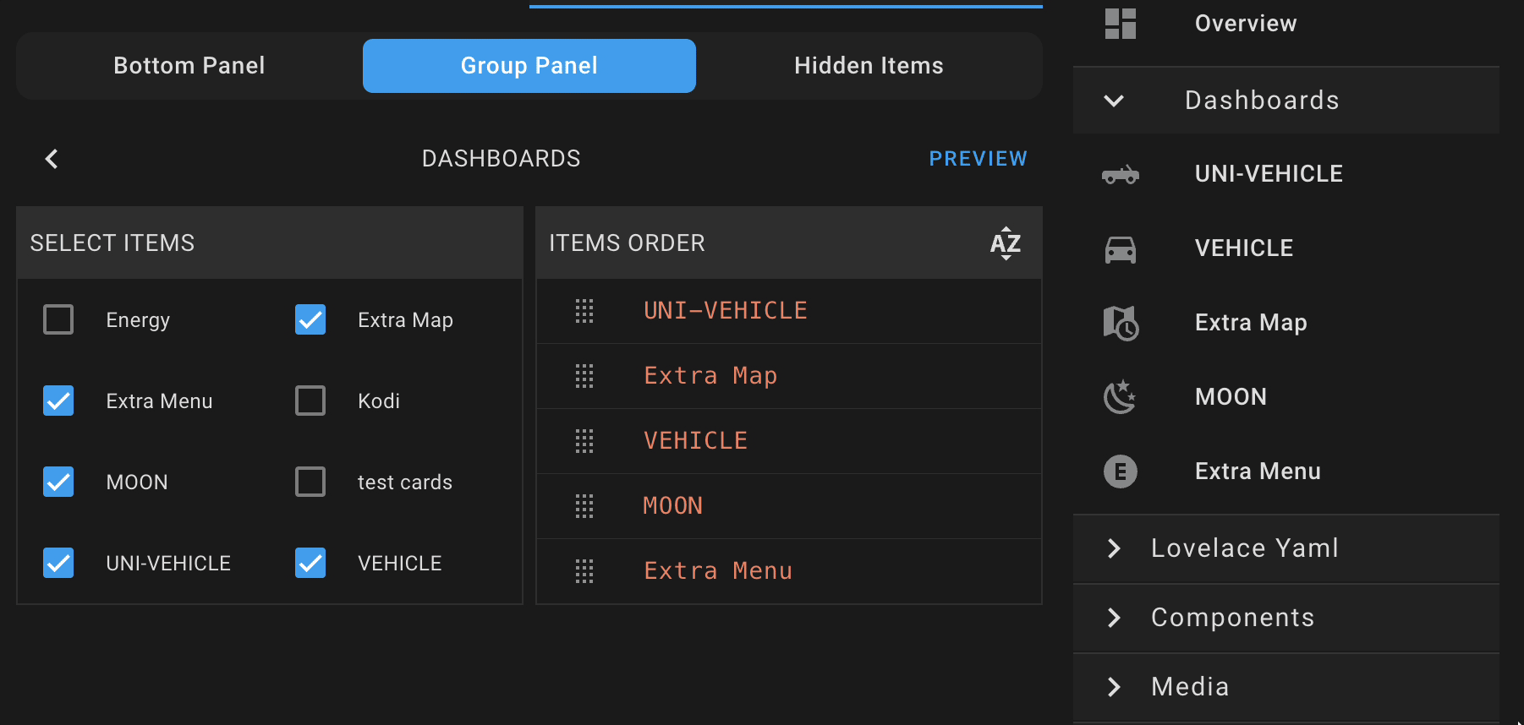Switch to the Bottom Panel tab
The height and width of the screenshot is (725, 1524).
click(x=189, y=66)
